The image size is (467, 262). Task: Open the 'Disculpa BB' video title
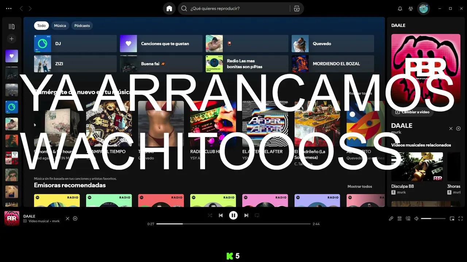click(402, 186)
